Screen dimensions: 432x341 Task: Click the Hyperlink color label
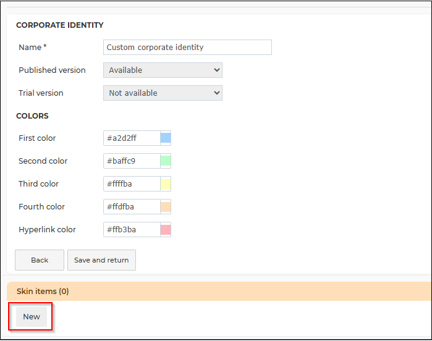(47, 229)
